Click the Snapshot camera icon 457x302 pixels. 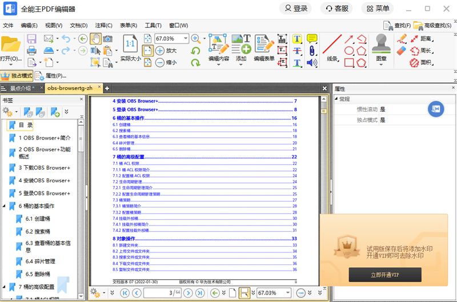pyautogui.click(x=108, y=38)
